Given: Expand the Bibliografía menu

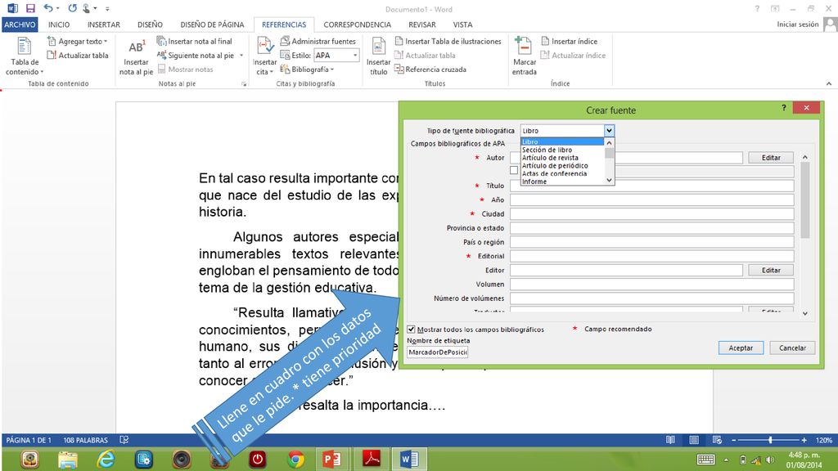Looking at the screenshot, I should pos(308,70).
